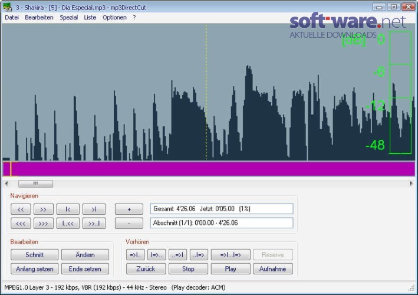The width and height of the screenshot is (418, 295).
Task: Click the horizontal scrollbar thumb
Action: pos(35,183)
